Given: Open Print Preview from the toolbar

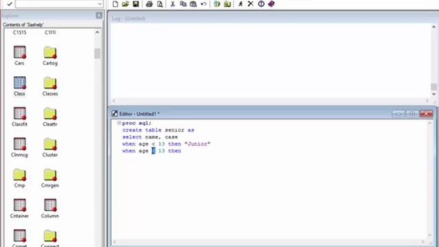Looking at the screenshot, I should (x=160, y=4).
